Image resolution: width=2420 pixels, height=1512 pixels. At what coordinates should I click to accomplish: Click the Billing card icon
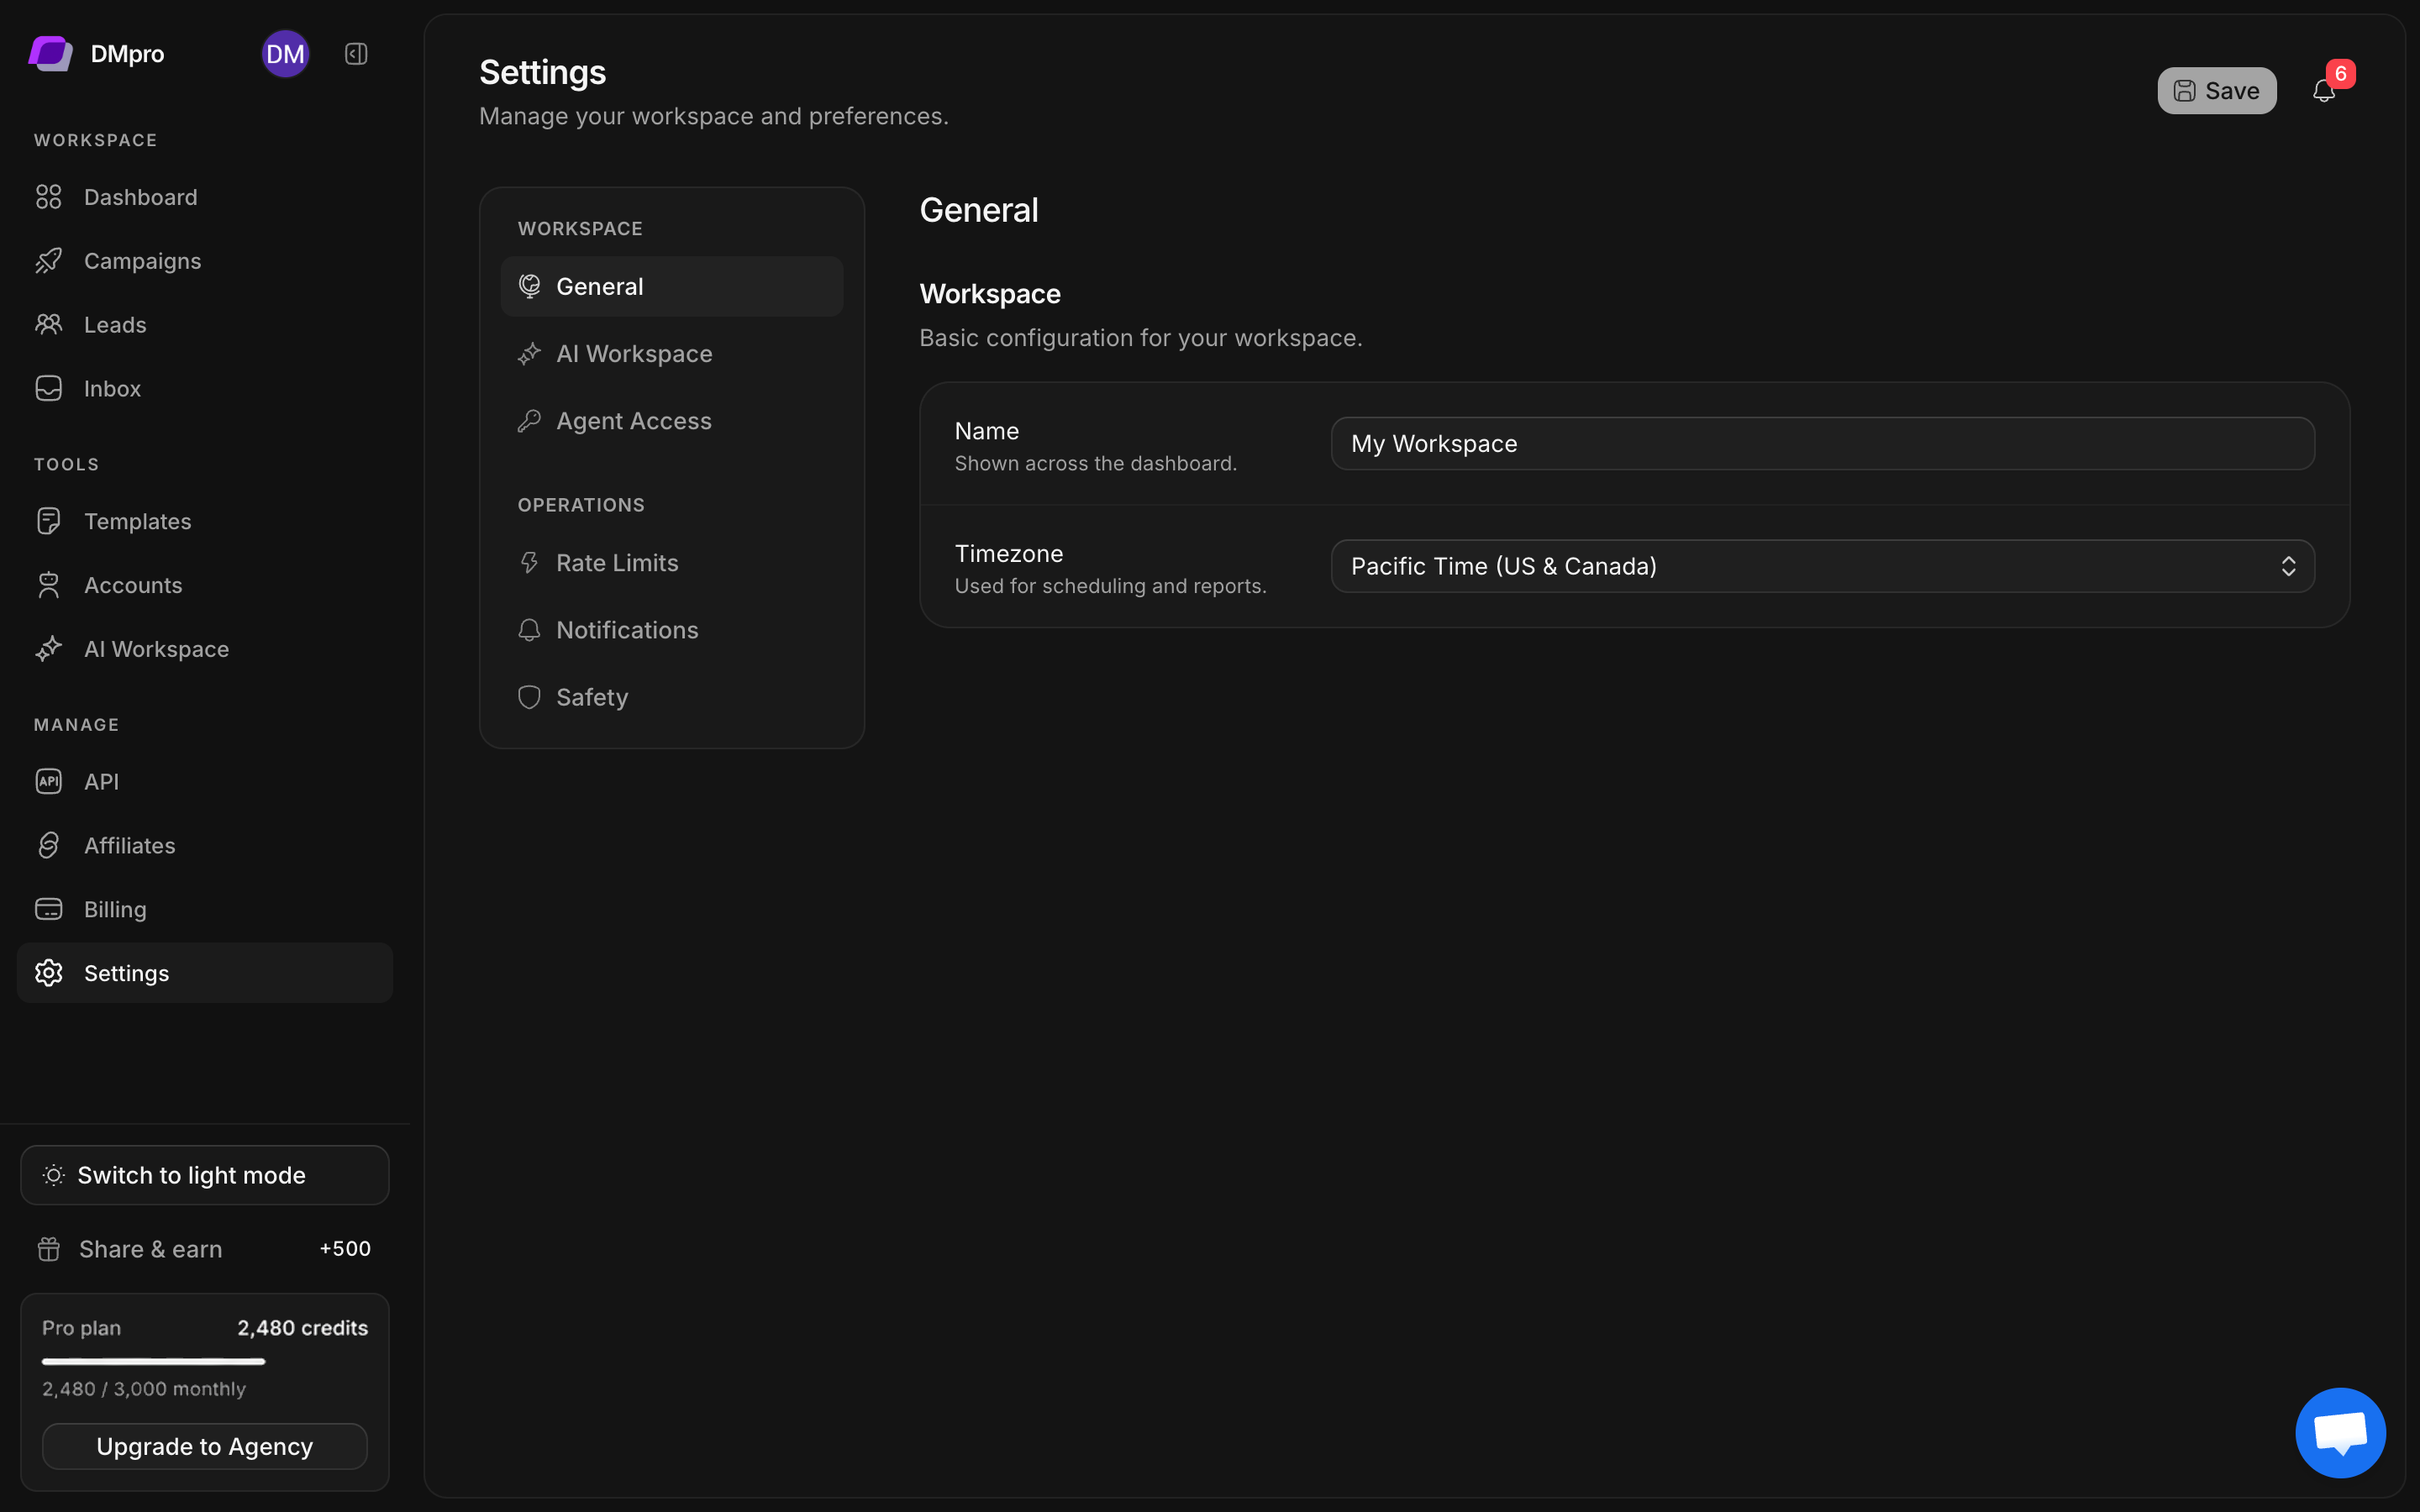pos(49,909)
